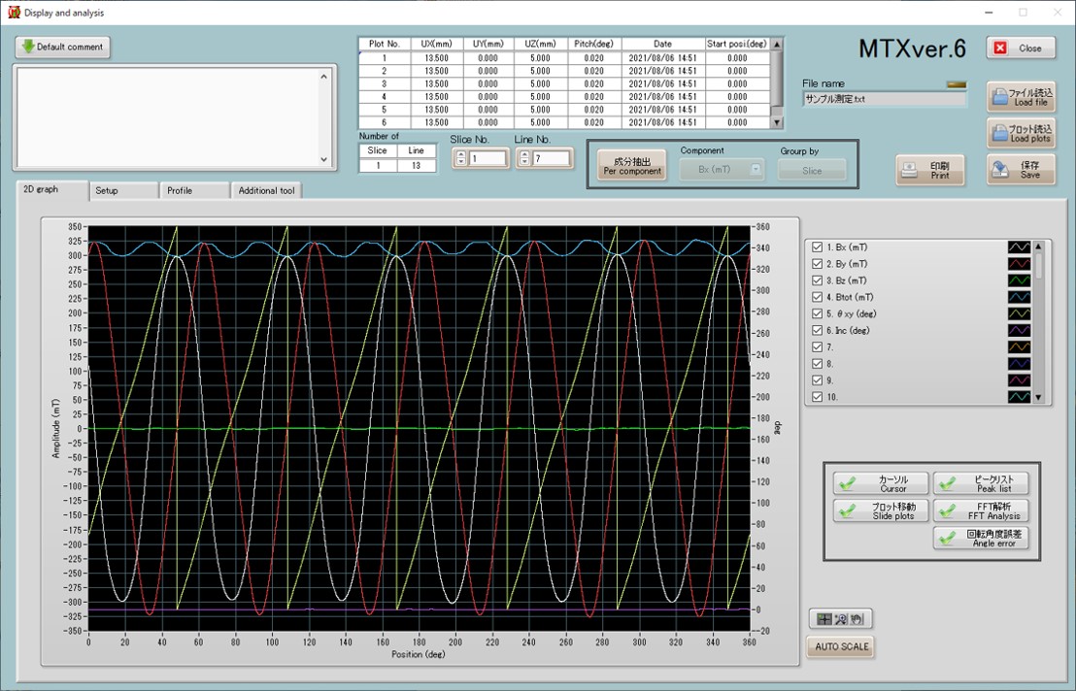Open Inc purple waveform plot style
This screenshot has height=691, width=1076.
1019,330
